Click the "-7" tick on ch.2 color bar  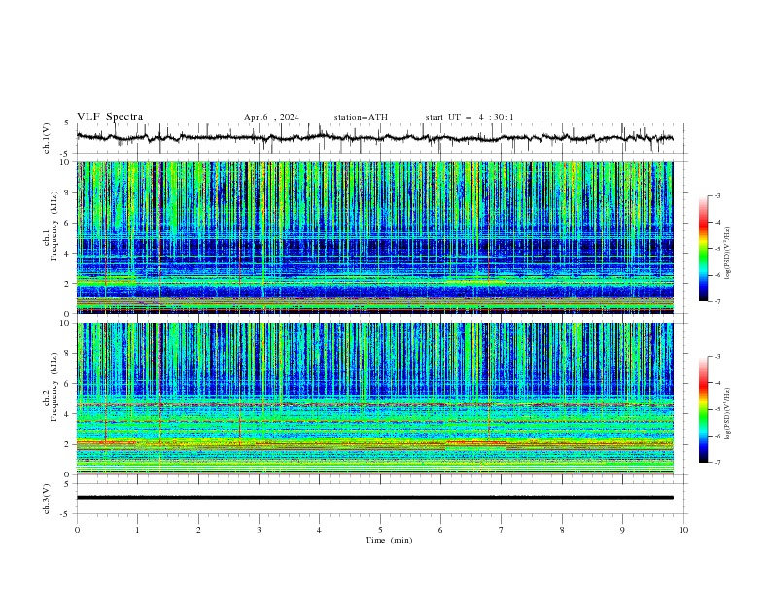[x=717, y=462]
